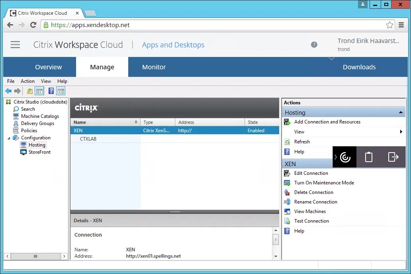Click Delete Connection action

[313, 192]
